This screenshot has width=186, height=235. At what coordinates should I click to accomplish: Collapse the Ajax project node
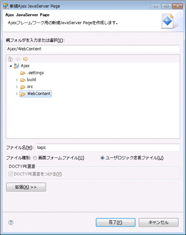pyautogui.click(x=10, y=66)
